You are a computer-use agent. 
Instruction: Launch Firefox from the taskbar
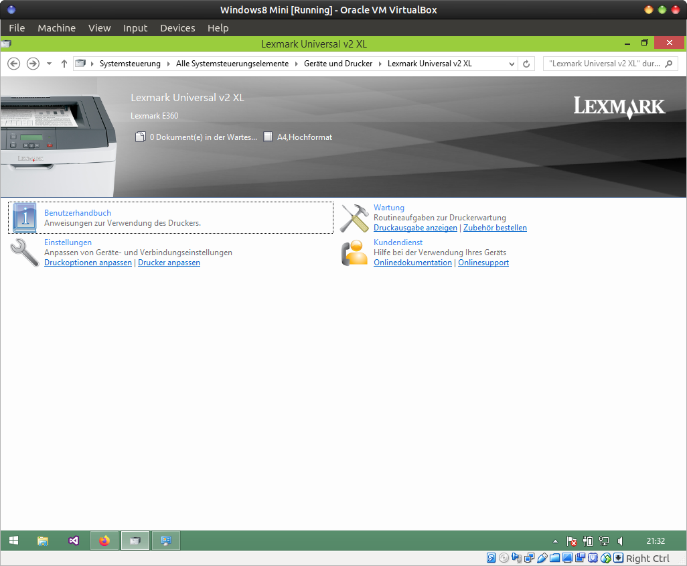coord(104,541)
